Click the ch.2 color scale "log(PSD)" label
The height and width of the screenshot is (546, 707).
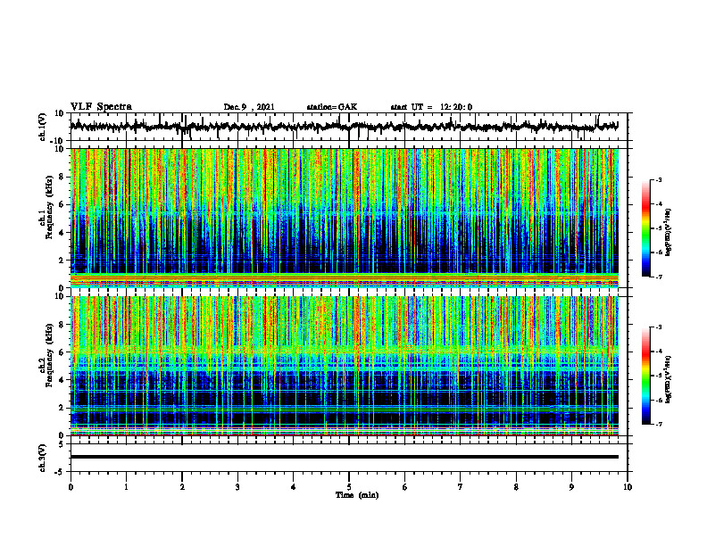click(670, 379)
